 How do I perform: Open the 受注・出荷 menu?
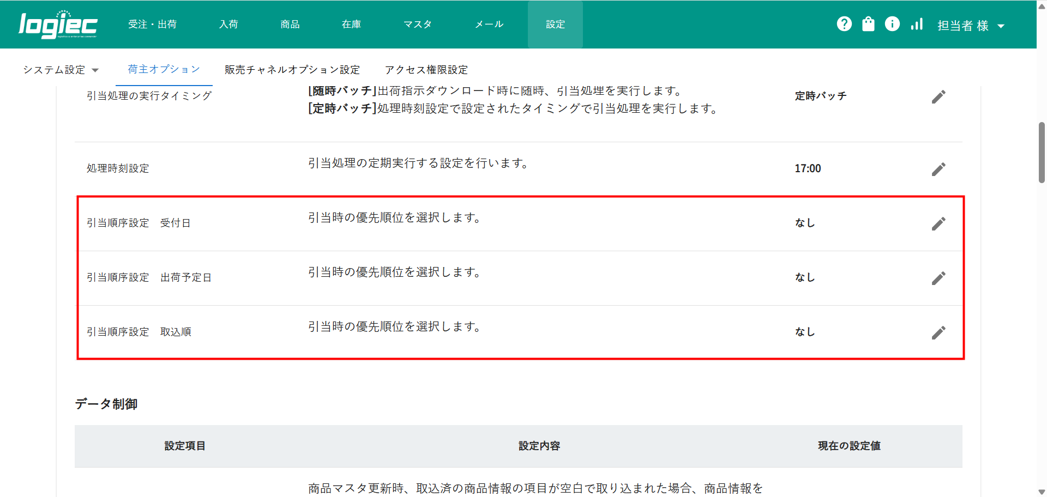pyautogui.click(x=152, y=25)
